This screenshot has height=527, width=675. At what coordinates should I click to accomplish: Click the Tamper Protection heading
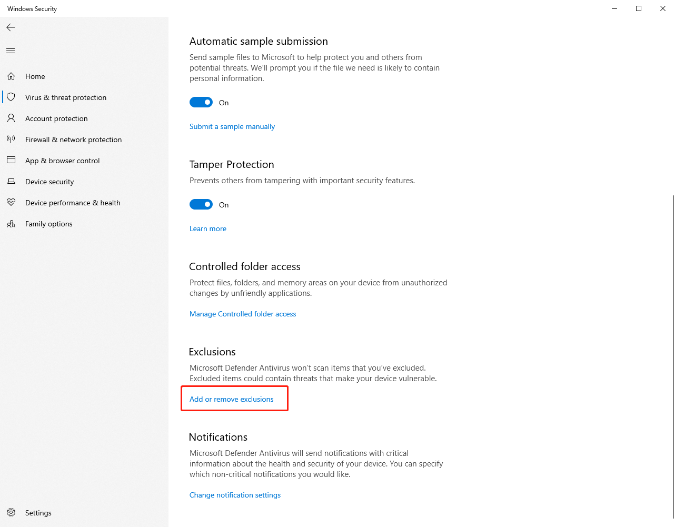[x=232, y=164]
